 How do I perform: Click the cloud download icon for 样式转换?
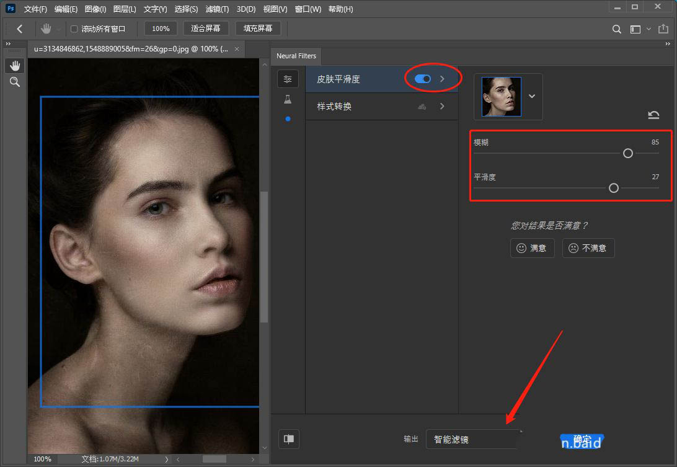(422, 107)
